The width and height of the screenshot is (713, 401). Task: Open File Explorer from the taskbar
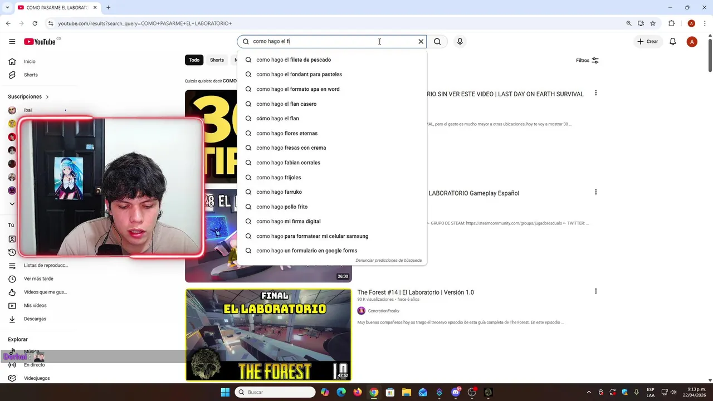coord(407,392)
